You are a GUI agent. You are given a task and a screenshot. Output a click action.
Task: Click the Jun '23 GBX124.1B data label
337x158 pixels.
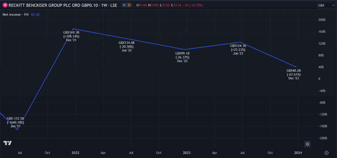(238, 49)
